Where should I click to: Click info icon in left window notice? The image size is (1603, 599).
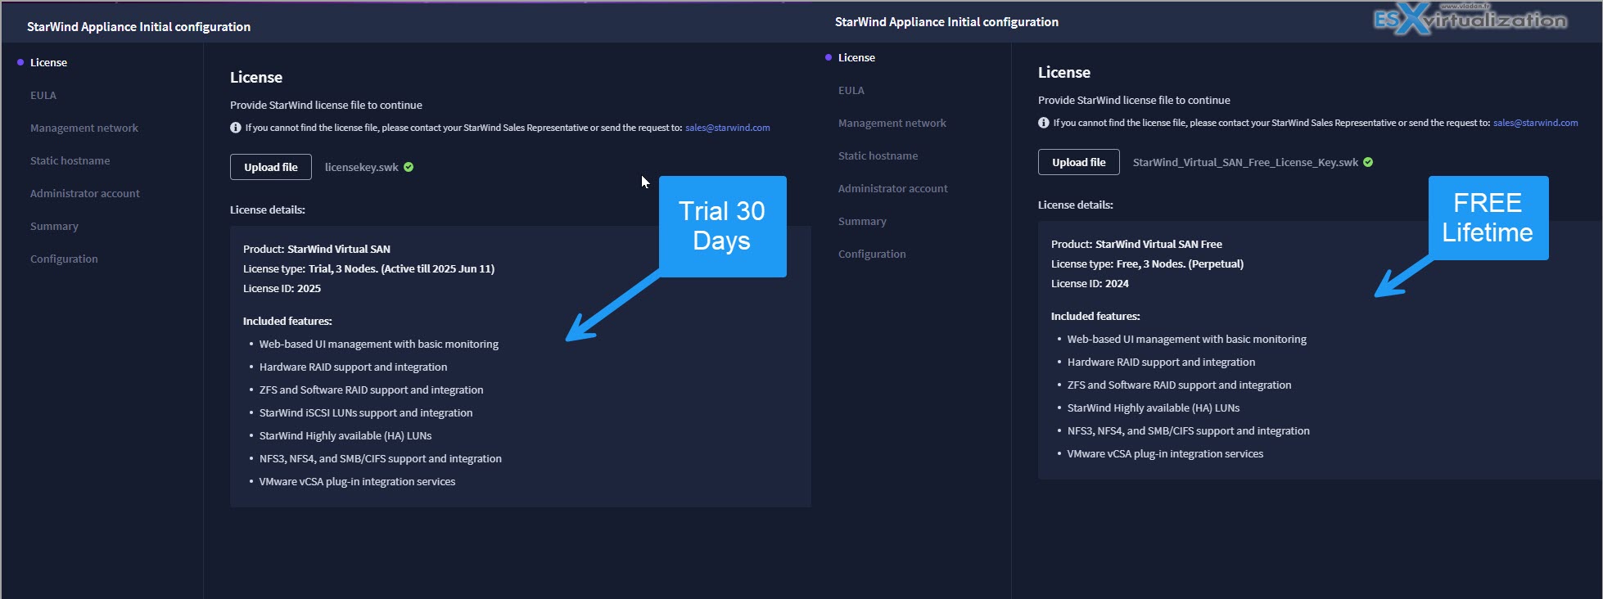[x=236, y=128]
